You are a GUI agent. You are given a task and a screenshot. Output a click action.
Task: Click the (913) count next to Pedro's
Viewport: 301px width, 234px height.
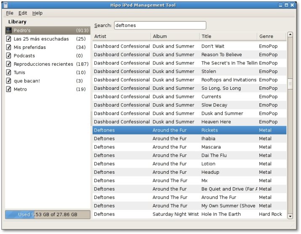83,30
